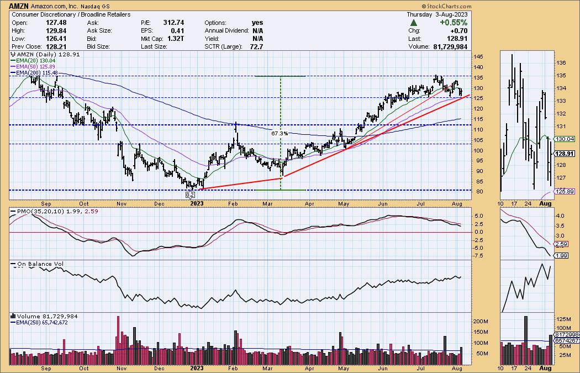Click the 67.3% measurement label on chart
This screenshot has height=373, width=580.
(280, 133)
